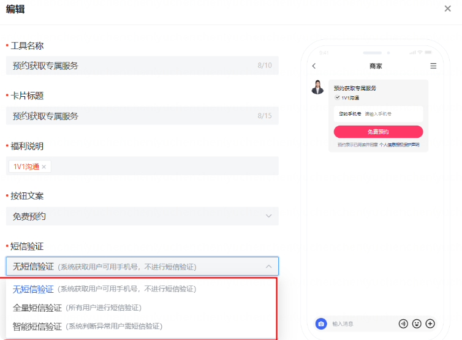462x340 pixels.
Task: Close the 编辑 dialog
Action: coord(447,9)
